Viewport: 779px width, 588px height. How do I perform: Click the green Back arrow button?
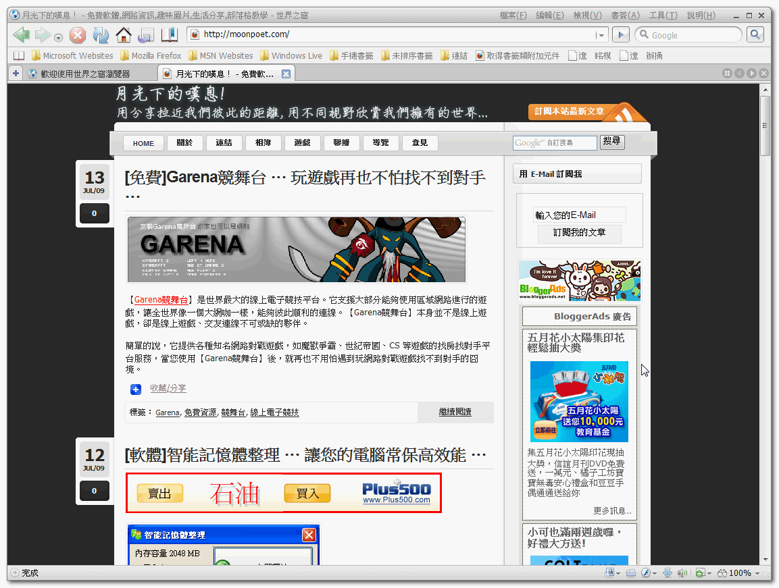coord(22,35)
